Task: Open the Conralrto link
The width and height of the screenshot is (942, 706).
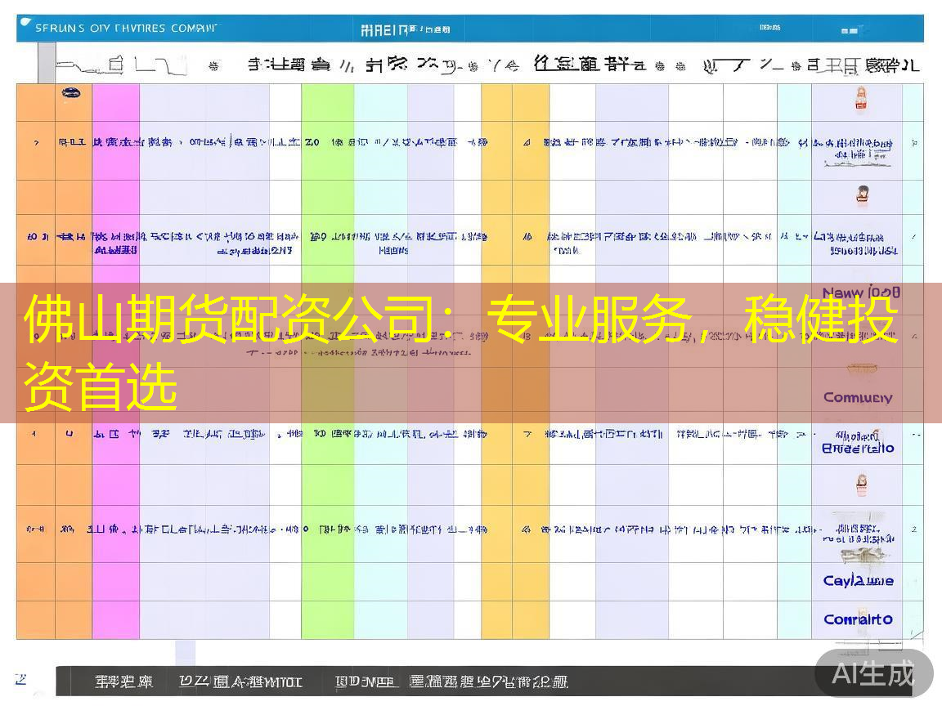Action: [x=858, y=619]
